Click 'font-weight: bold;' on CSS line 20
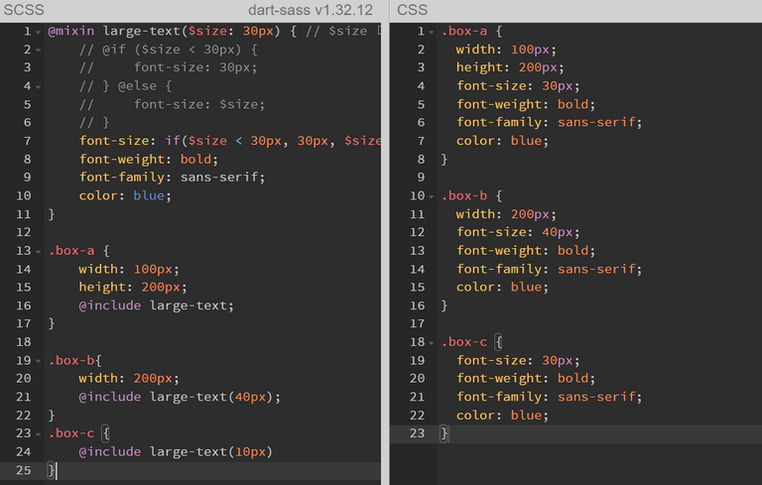762x485 pixels. pos(526,379)
